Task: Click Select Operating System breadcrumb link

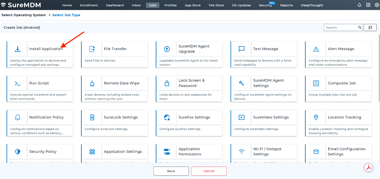Action: [23, 15]
